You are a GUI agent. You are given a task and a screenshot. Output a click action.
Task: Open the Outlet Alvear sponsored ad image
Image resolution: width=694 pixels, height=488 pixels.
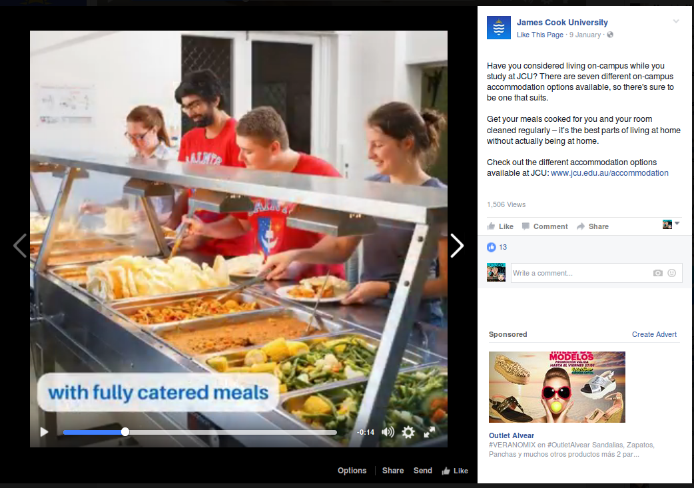(x=557, y=387)
